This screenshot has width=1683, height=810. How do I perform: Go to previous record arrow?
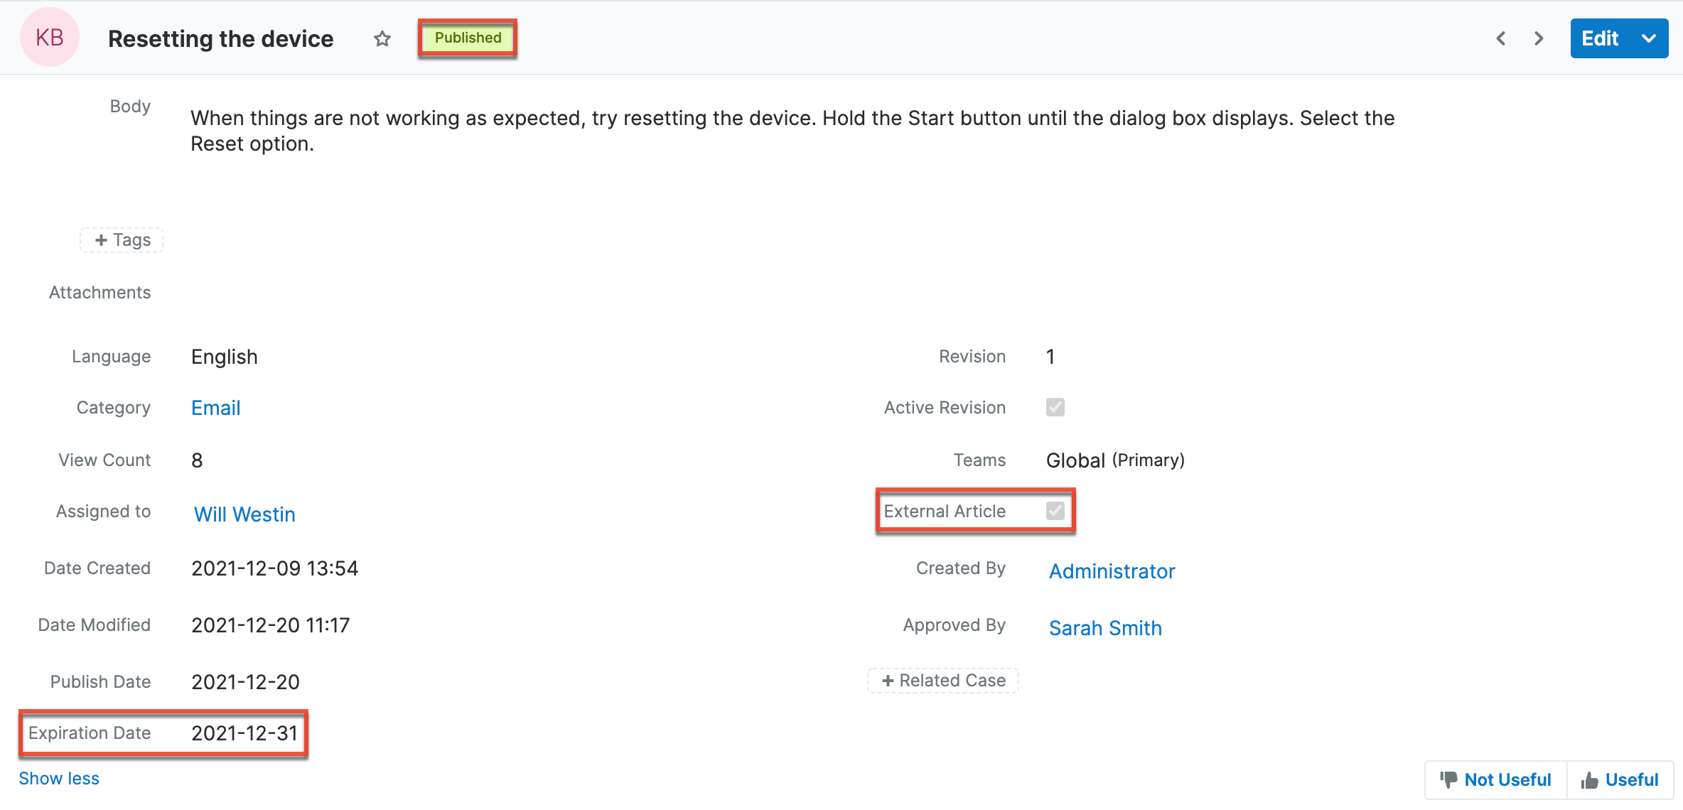tap(1501, 38)
